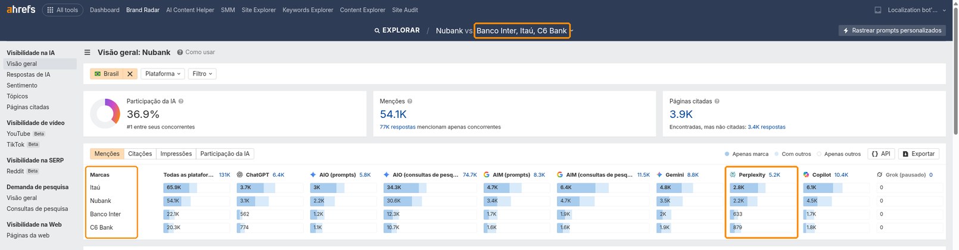Open Reddit Beta in sidebar
Screen dimensions: 959x250
point(23,171)
